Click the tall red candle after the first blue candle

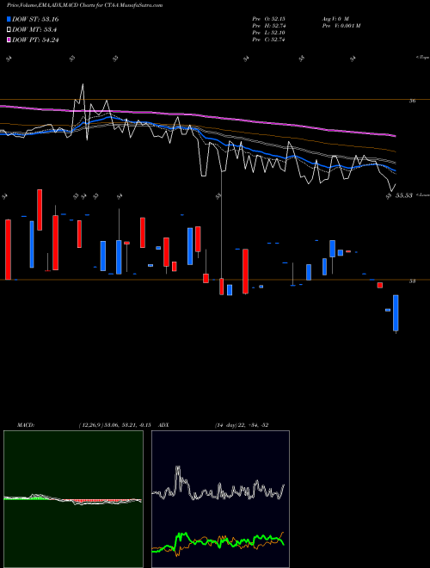40,210
